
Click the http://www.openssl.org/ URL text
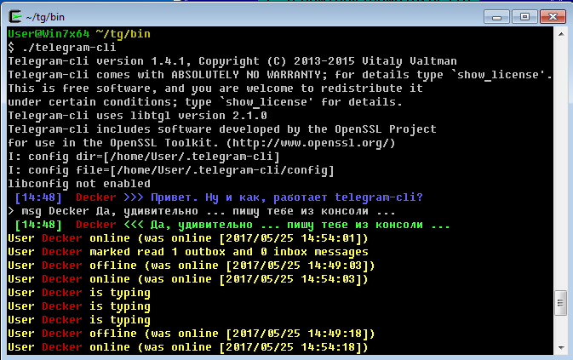tap(310, 143)
